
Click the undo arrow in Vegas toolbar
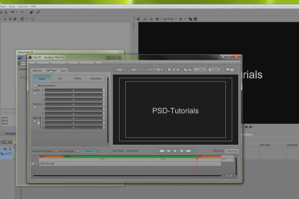click(13, 12)
